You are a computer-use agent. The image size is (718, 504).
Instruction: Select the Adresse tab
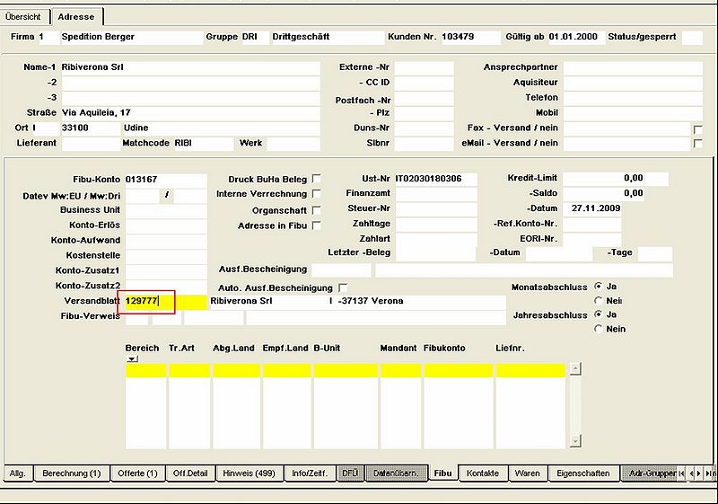76,17
